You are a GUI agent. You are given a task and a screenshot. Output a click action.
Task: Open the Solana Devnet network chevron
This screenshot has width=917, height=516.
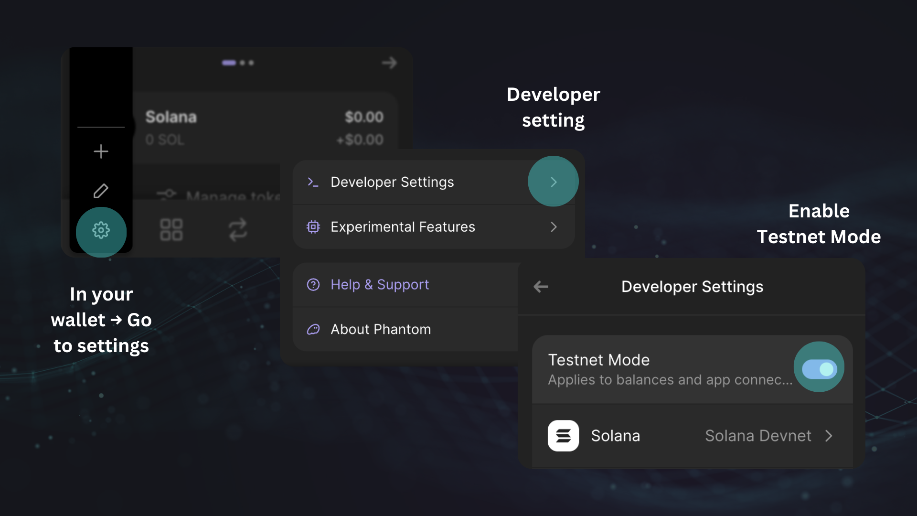point(829,436)
